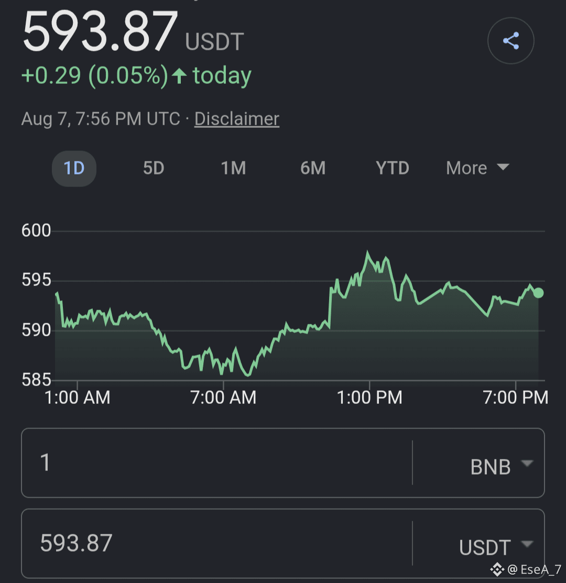The width and height of the screenshot is (566, 583).
Task: Focus the BNB amount field showing 1
Action: pyautogui.click(x=217, y=463)
